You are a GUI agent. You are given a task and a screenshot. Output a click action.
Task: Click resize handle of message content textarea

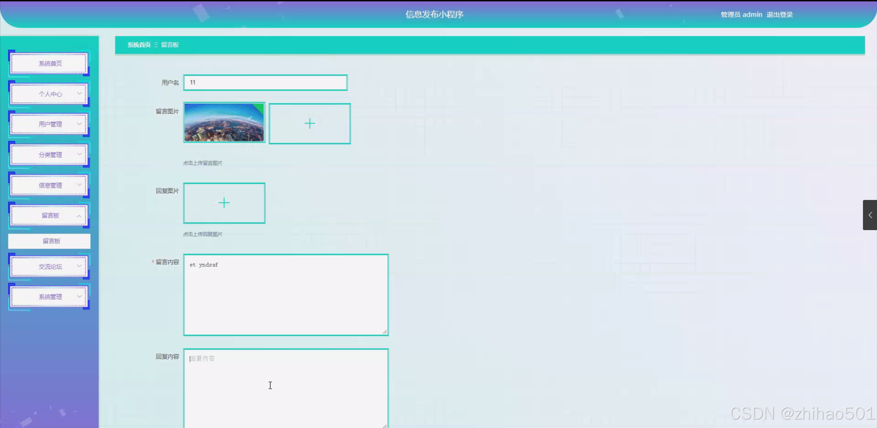click(x=385, y=332)
